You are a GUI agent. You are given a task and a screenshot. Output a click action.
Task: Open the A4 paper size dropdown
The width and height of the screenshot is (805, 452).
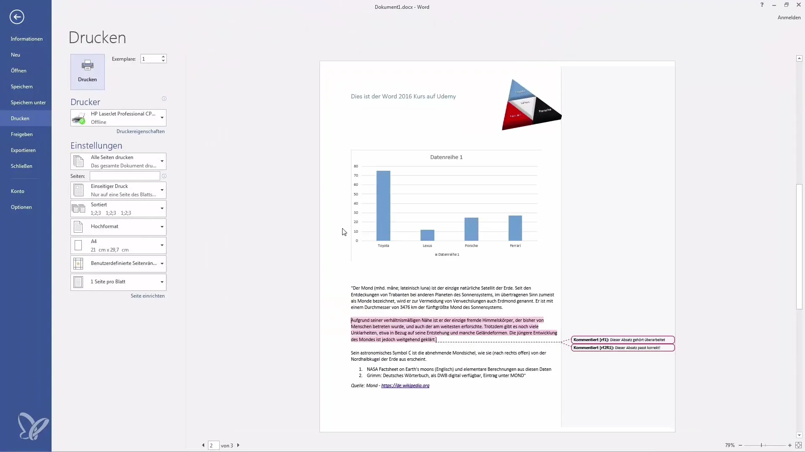(118, 245)
